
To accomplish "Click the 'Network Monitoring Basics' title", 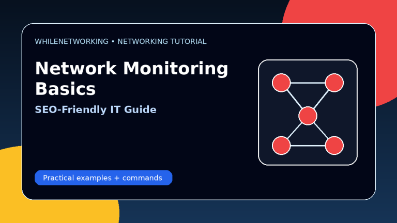I will [x=131, y=78].
